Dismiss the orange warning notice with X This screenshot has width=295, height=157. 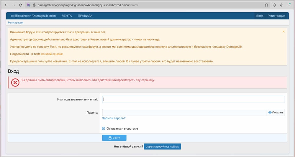pyautogui.click(x=283, y=32)
